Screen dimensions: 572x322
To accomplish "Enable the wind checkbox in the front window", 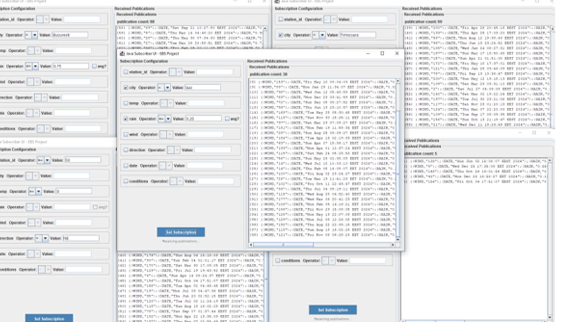I will coord(126,134).
